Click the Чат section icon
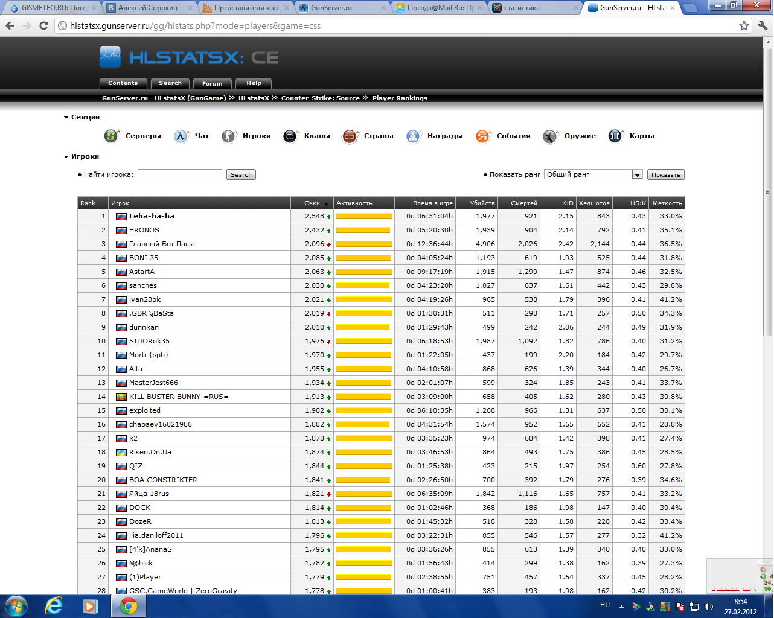This screenshot has height=618, width=774. [181, 136]
